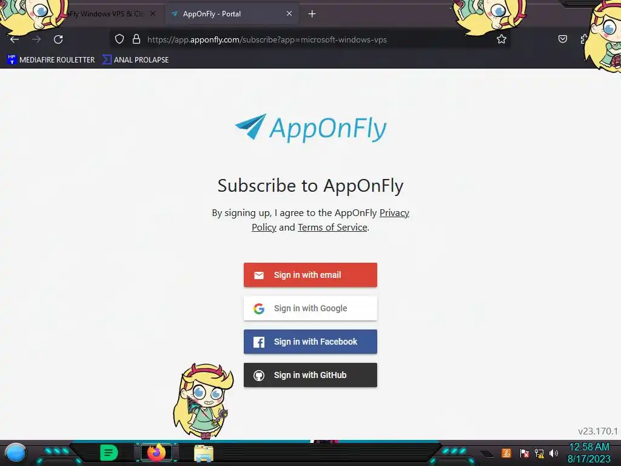
Task: Open the volume speaker icon
Action: pos(553,453)
